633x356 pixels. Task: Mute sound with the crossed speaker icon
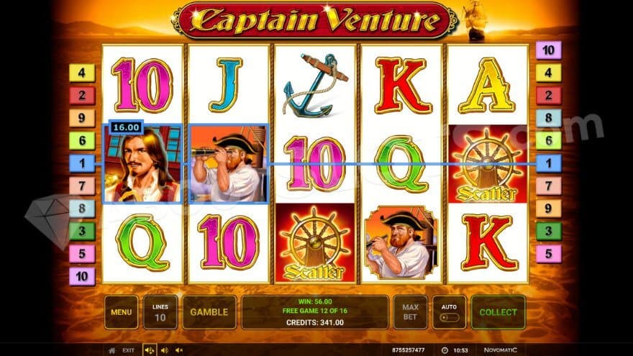tap(179, 350)
